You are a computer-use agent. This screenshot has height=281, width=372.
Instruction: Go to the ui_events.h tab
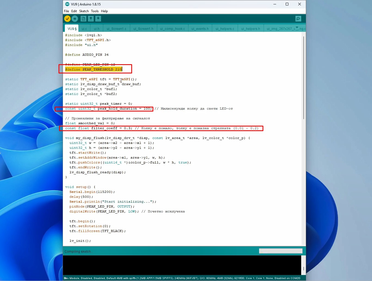pyautogui.click(x=200, y=29)
